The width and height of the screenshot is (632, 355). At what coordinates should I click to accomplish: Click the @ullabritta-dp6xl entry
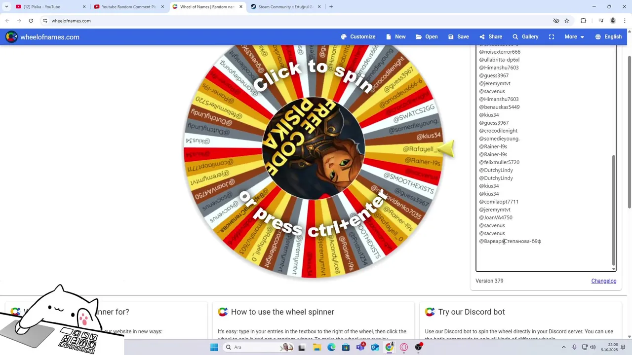[499, 60]
